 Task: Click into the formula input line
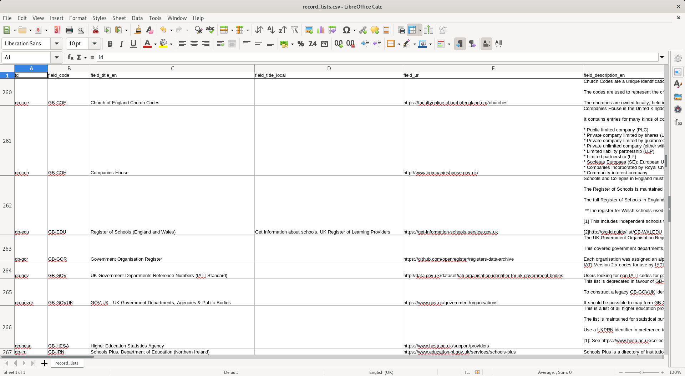pos(377,57)
